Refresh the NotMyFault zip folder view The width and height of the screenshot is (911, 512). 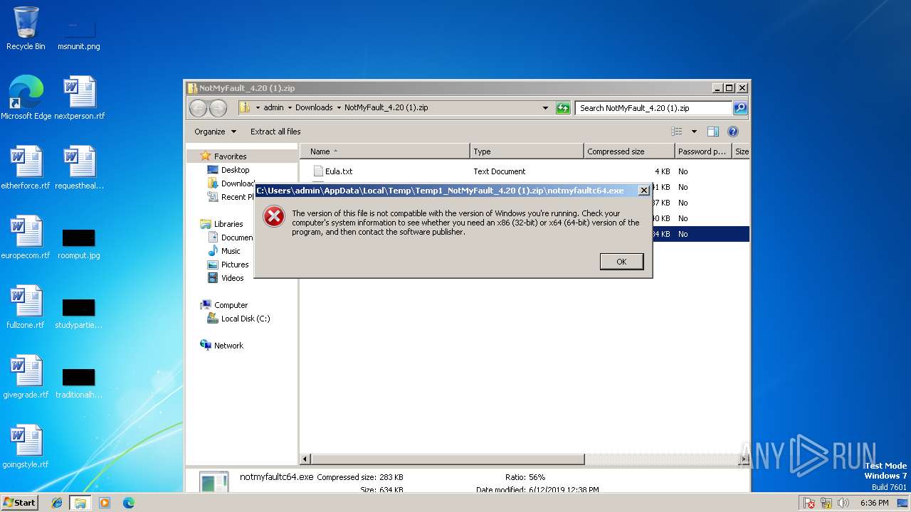point(563,108)
